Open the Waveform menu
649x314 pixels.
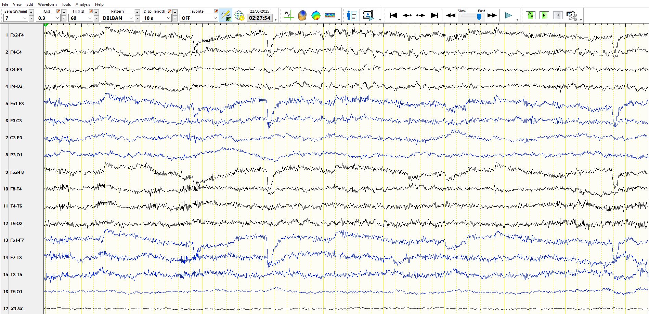pyautogui.click(x=47, y=4)
